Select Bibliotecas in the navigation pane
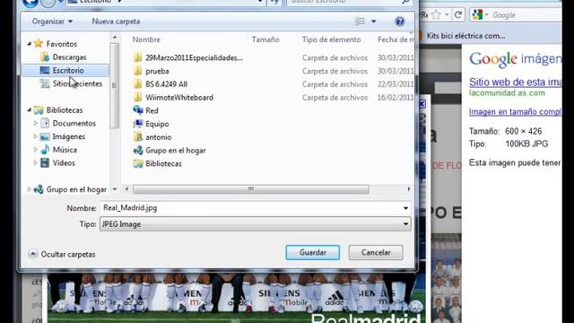The height and width of the screenshot is (323, 574). [65, 109]
